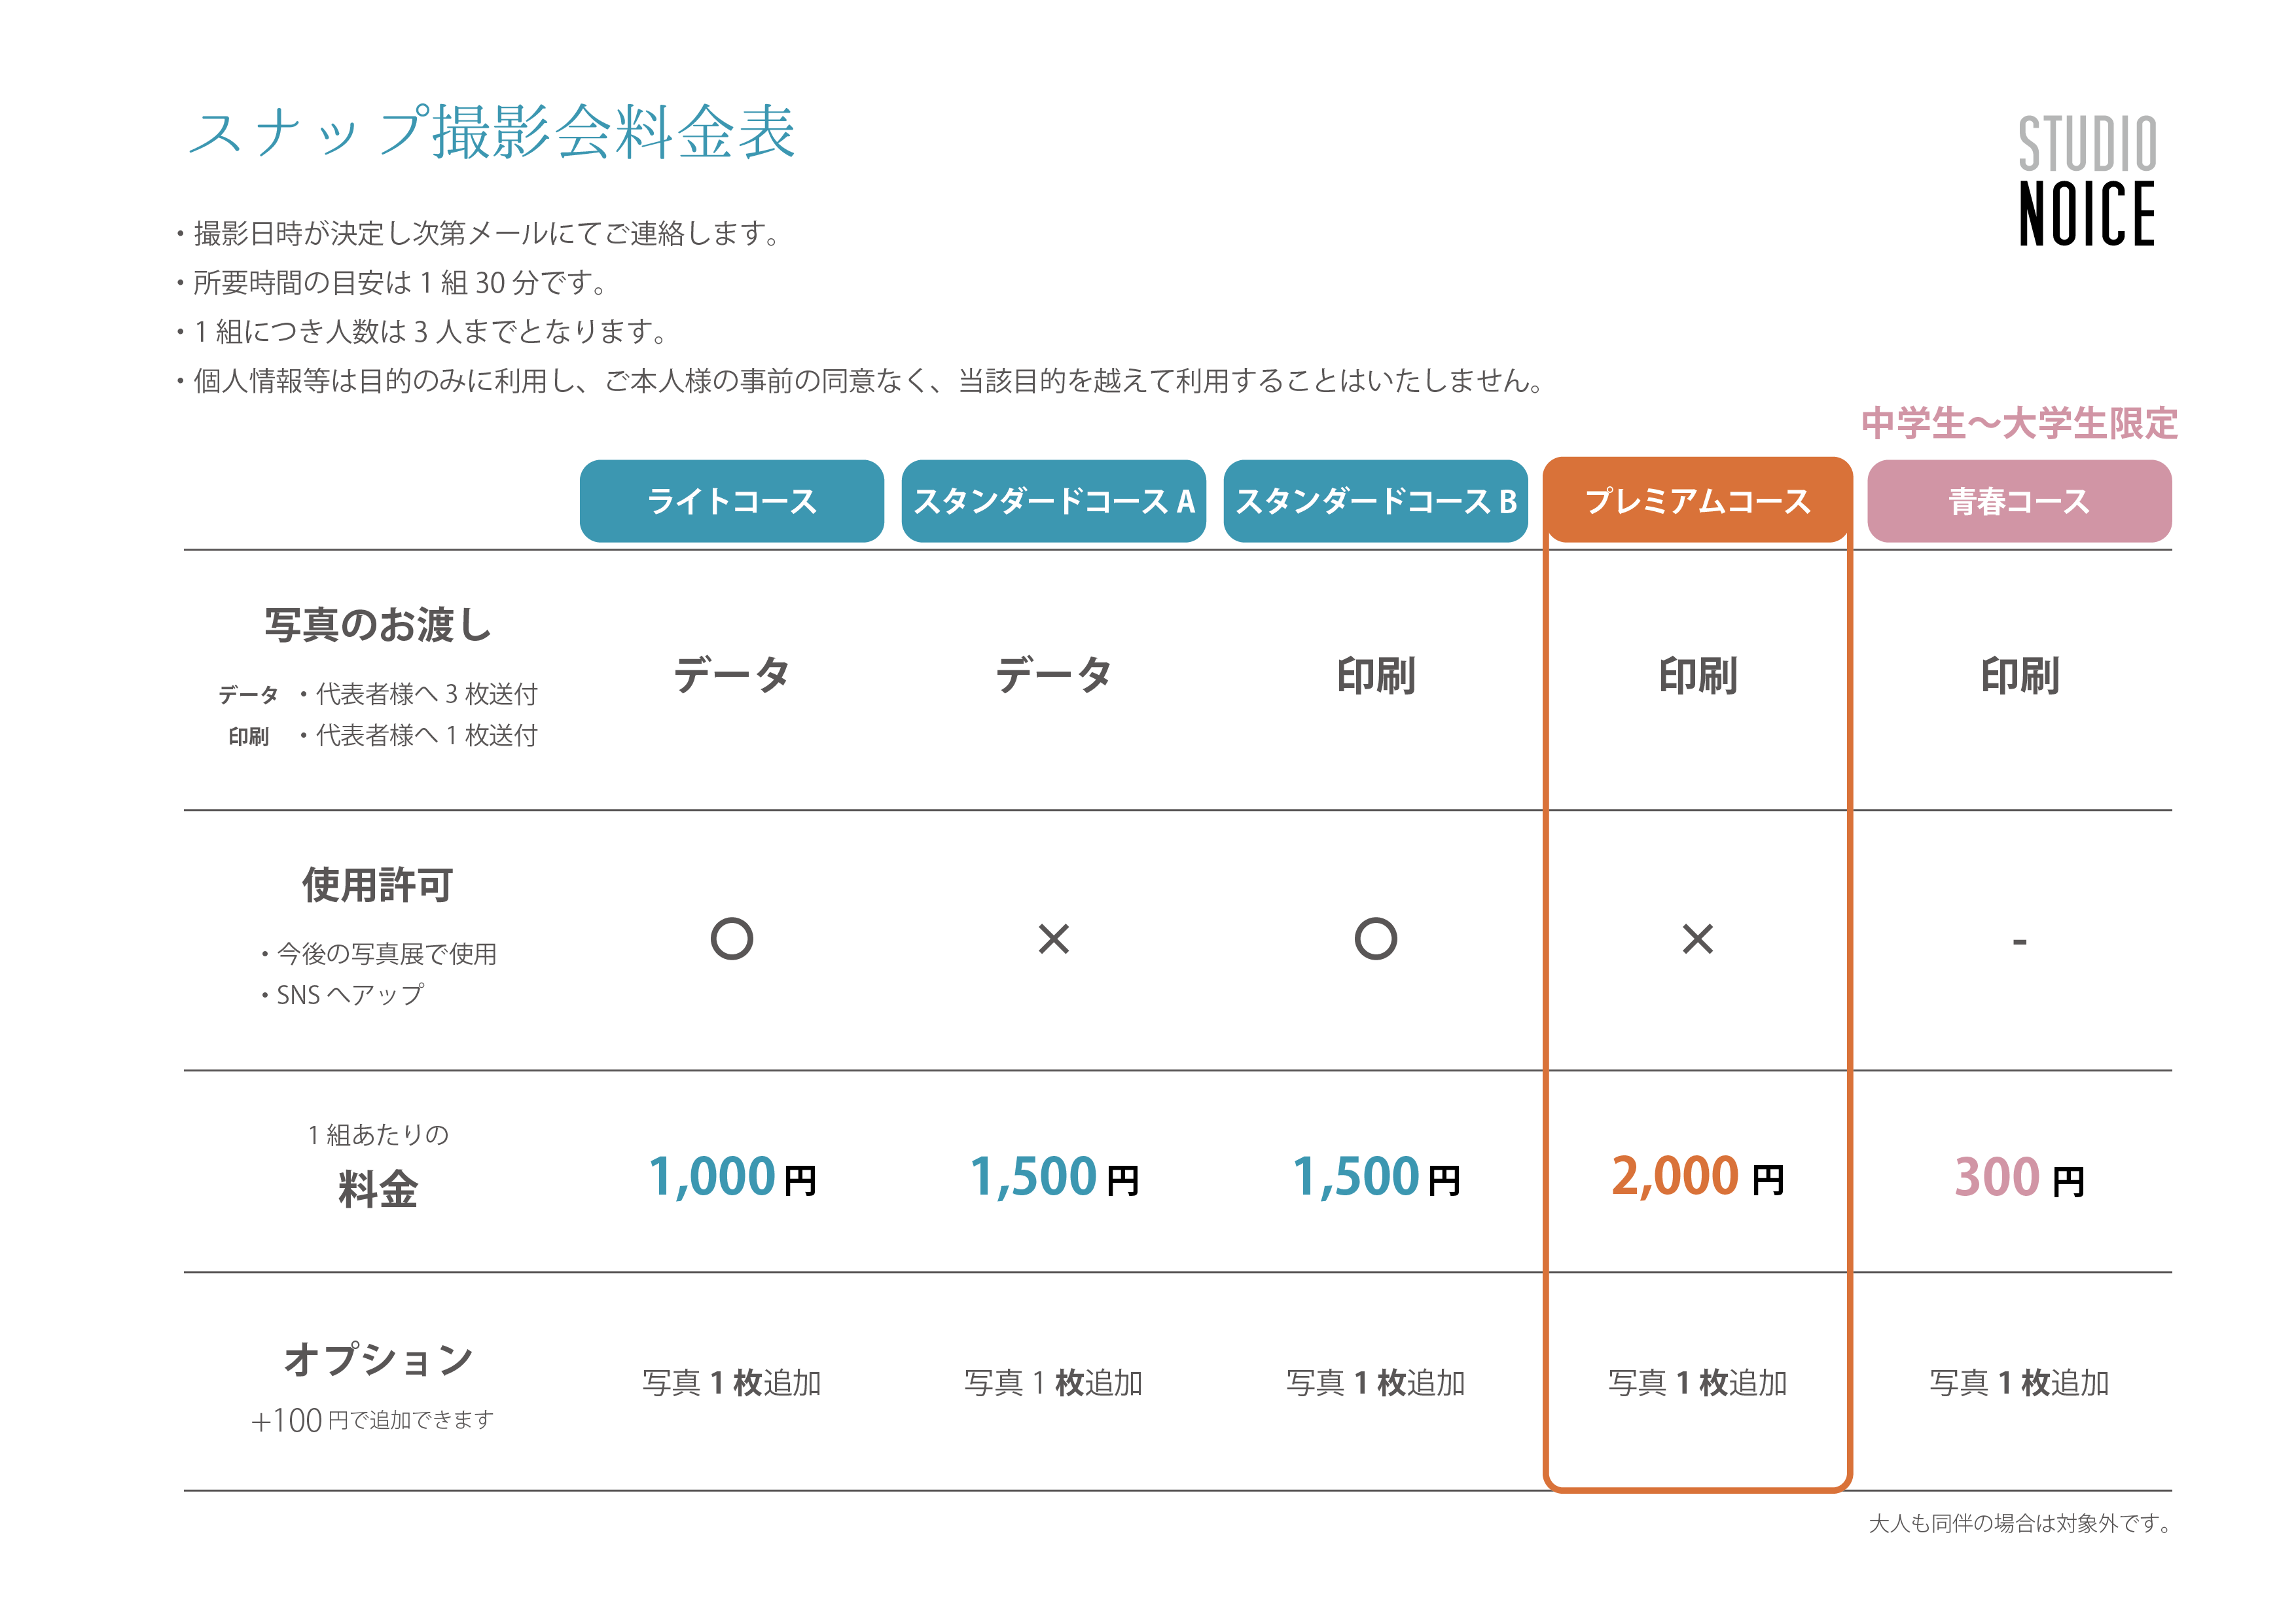The width and height of the screenshot is (2296, 1624).
Task: Click the orange 2,000 円 price
Action: tap(1697, 1177)
